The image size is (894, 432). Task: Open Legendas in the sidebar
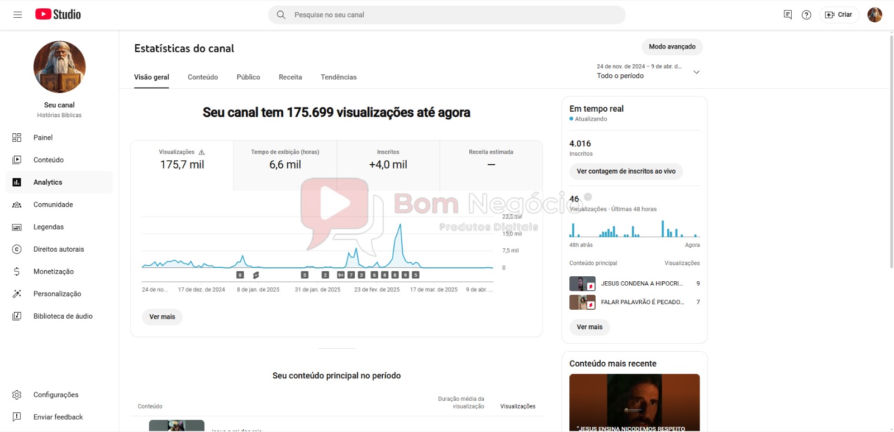[59, 227]
